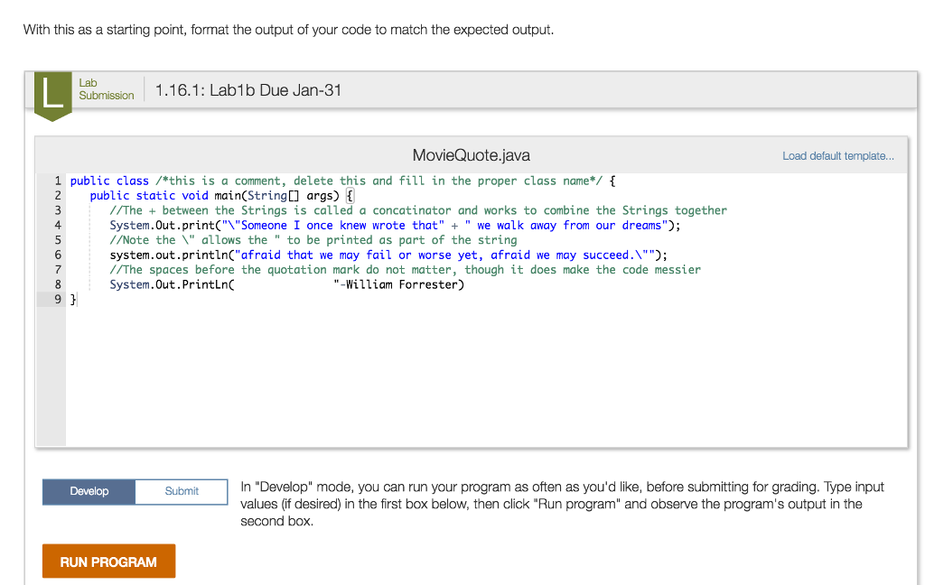Click the Develop mode instruction text
The image size is (925, 585).
point(542,504)
